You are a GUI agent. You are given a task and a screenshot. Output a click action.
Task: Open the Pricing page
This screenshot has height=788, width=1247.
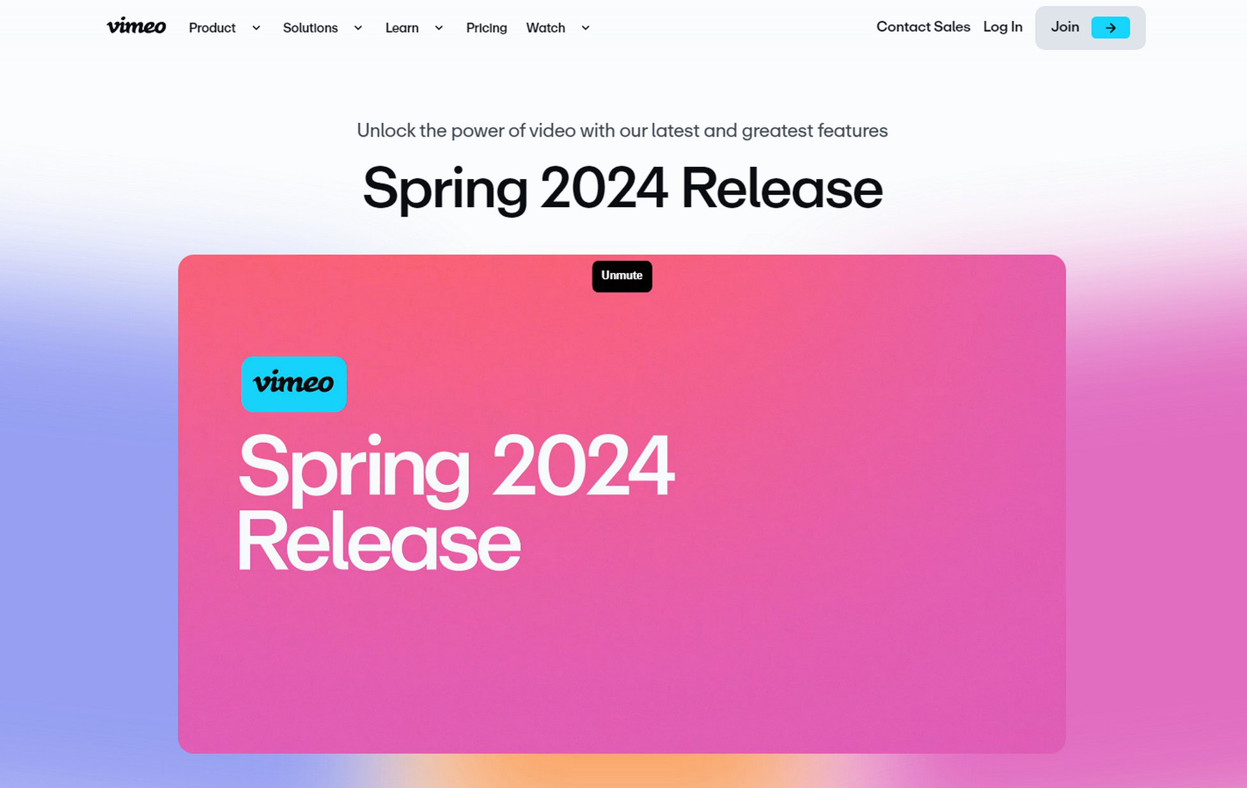click(486, 27)
